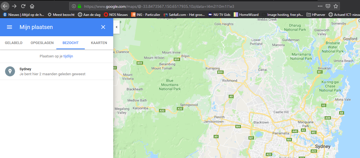Bookmark this page with the star

336,6
